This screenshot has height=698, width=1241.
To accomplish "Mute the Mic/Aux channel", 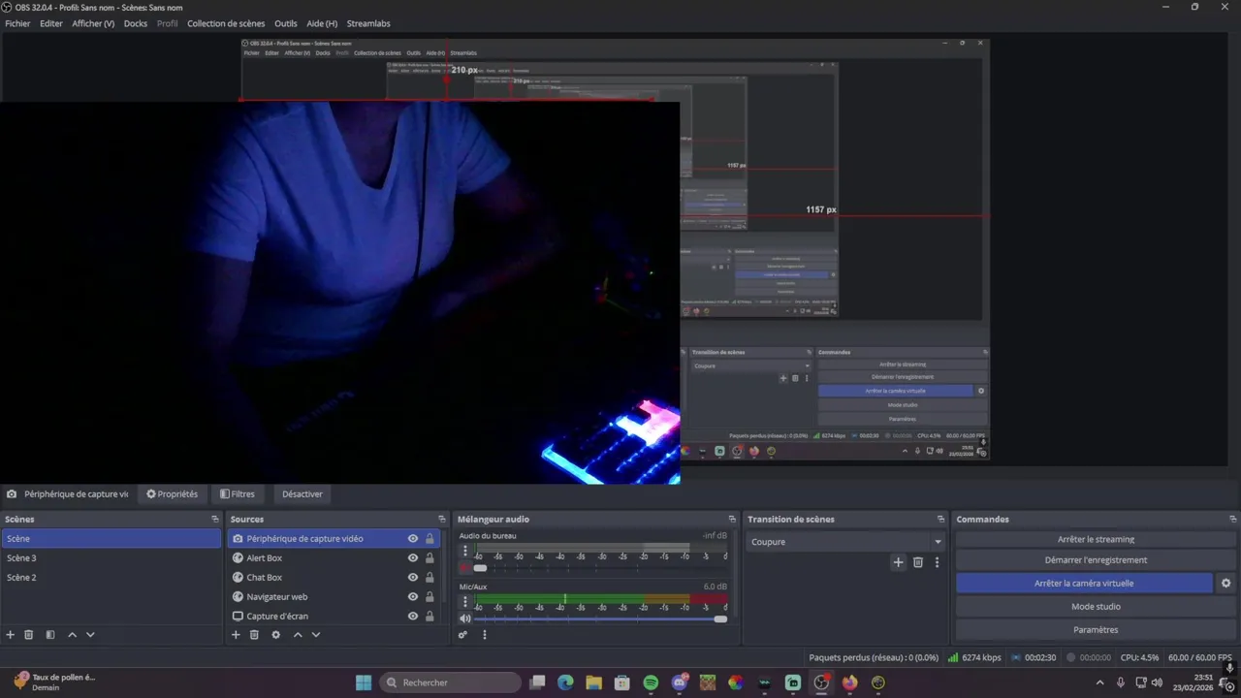I will pos(465,619).
